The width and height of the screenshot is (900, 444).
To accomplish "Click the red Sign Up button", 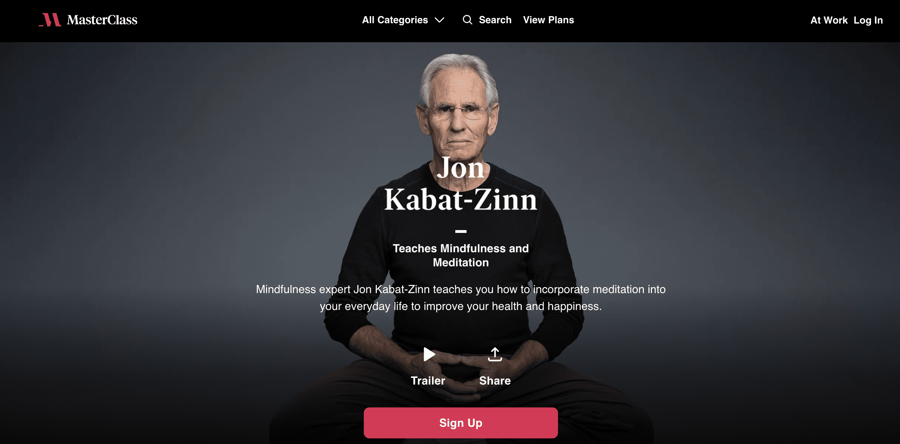I will pos(461,423).
